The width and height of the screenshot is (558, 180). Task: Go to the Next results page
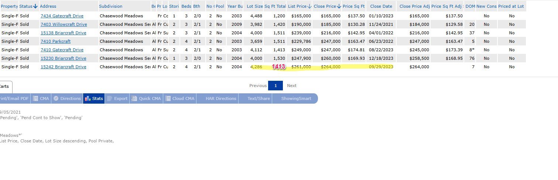pyautogui.click(x=291, y=86)
